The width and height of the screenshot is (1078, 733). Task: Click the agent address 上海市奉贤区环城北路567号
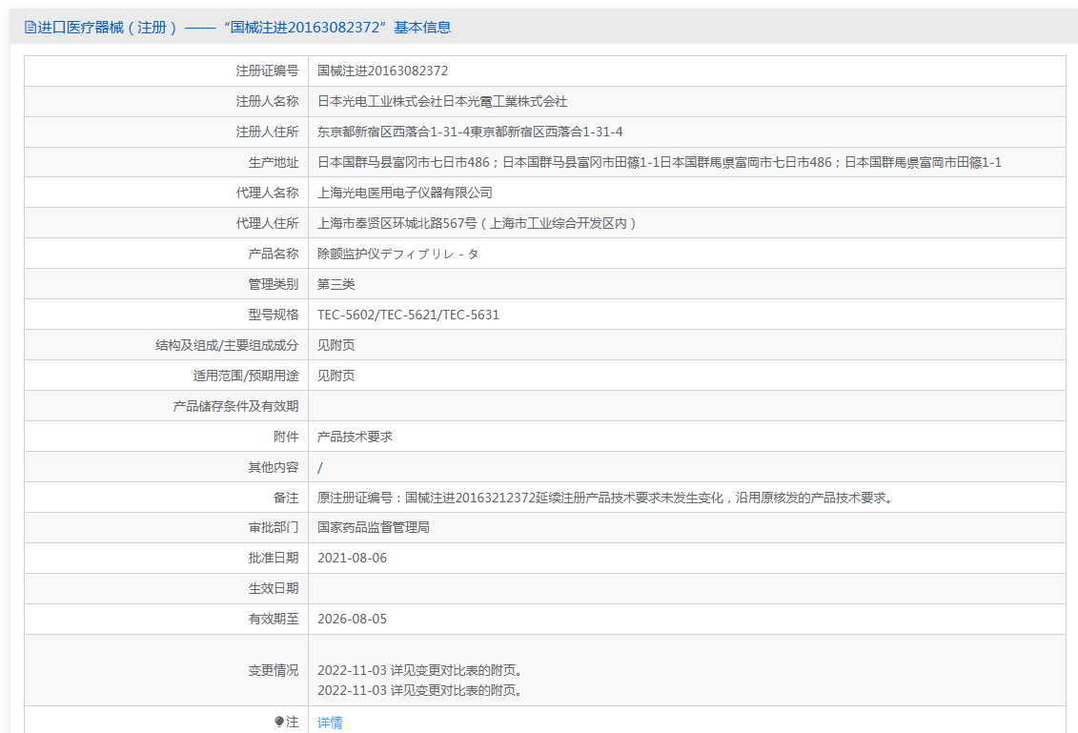pyautogui.click(x=397, y=223)
